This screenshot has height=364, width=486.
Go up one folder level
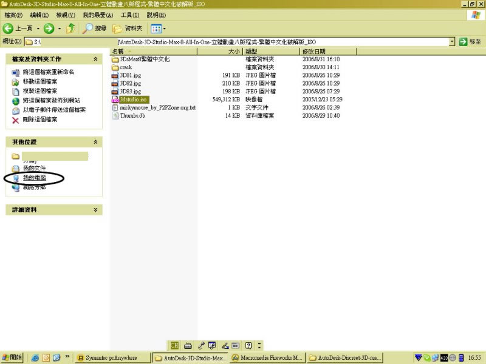tap(70, 29)
